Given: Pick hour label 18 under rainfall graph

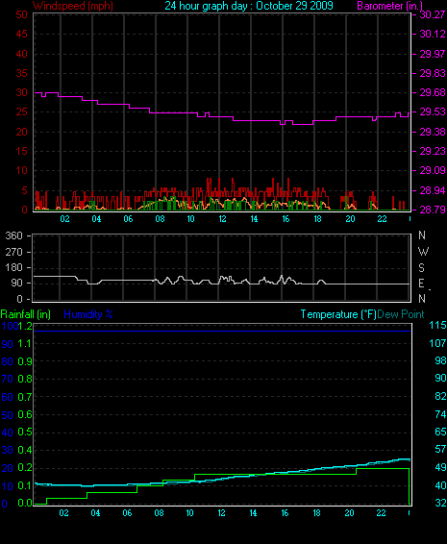Looking at the screenshot, I should 317,513.
